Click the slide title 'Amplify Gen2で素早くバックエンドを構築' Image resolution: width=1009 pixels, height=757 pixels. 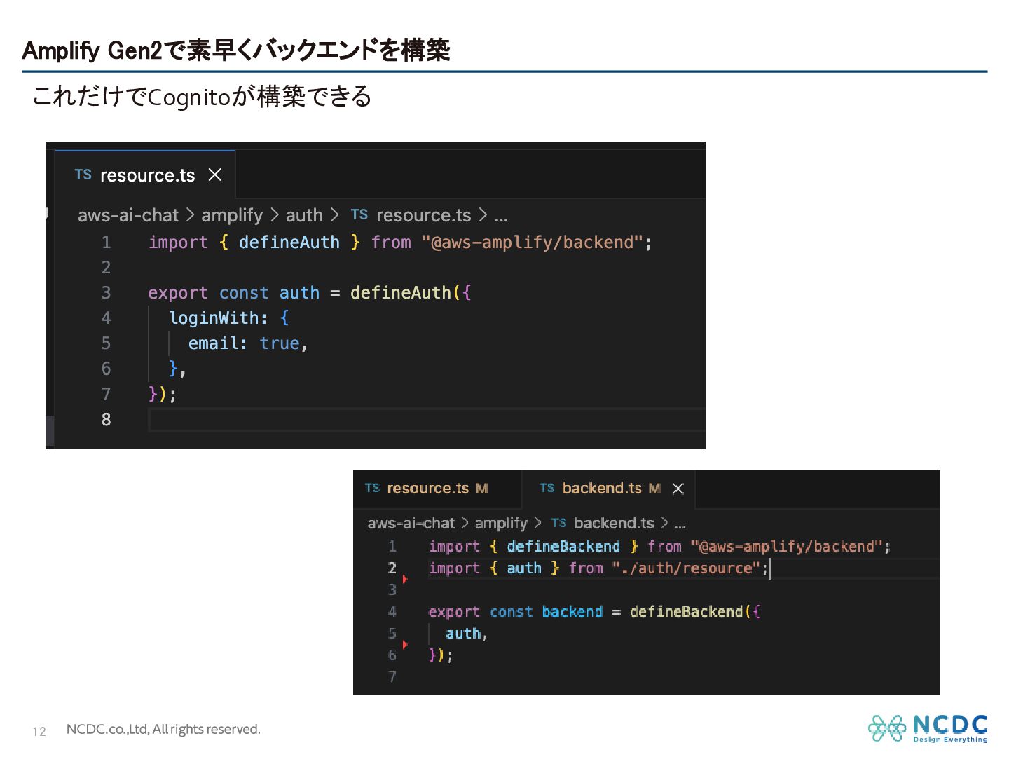click(x=236, y=50)
